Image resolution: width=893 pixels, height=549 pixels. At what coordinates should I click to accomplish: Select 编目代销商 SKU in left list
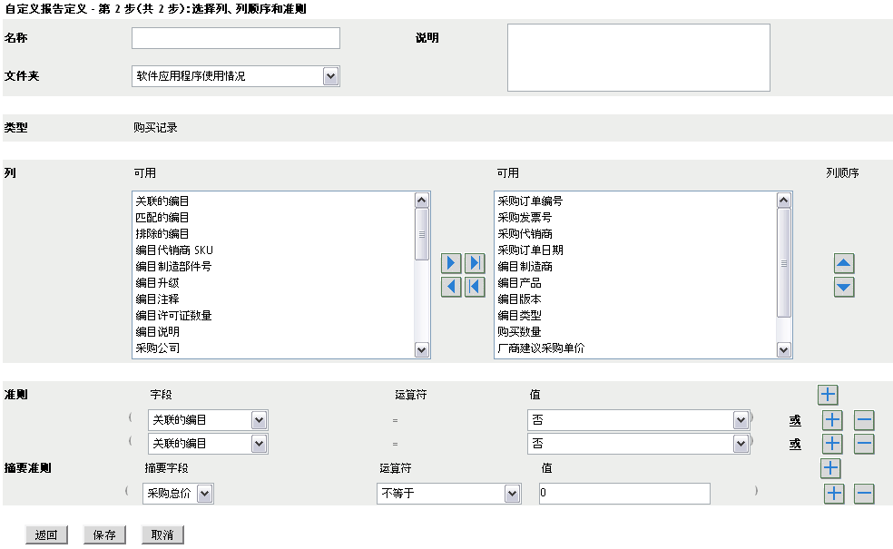coord(273,250)
